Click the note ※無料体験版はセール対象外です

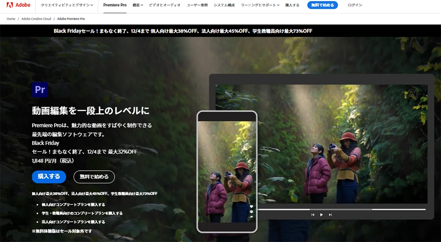62,231
